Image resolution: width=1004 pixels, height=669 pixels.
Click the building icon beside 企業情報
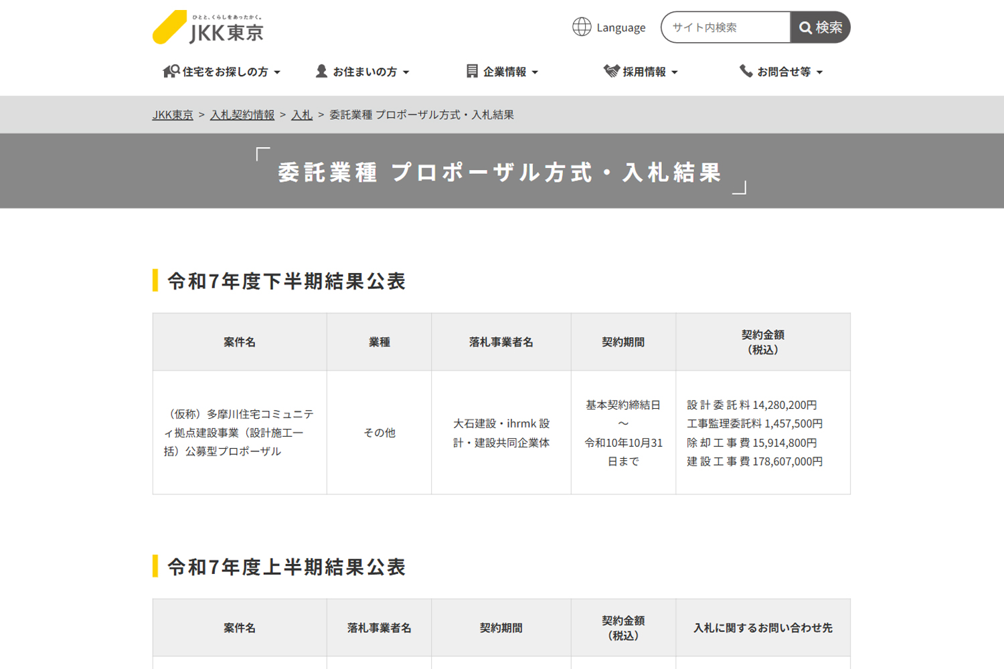(x=472, y=72)
